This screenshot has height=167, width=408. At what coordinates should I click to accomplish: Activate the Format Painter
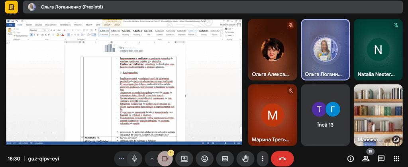(x=21, y=35)
